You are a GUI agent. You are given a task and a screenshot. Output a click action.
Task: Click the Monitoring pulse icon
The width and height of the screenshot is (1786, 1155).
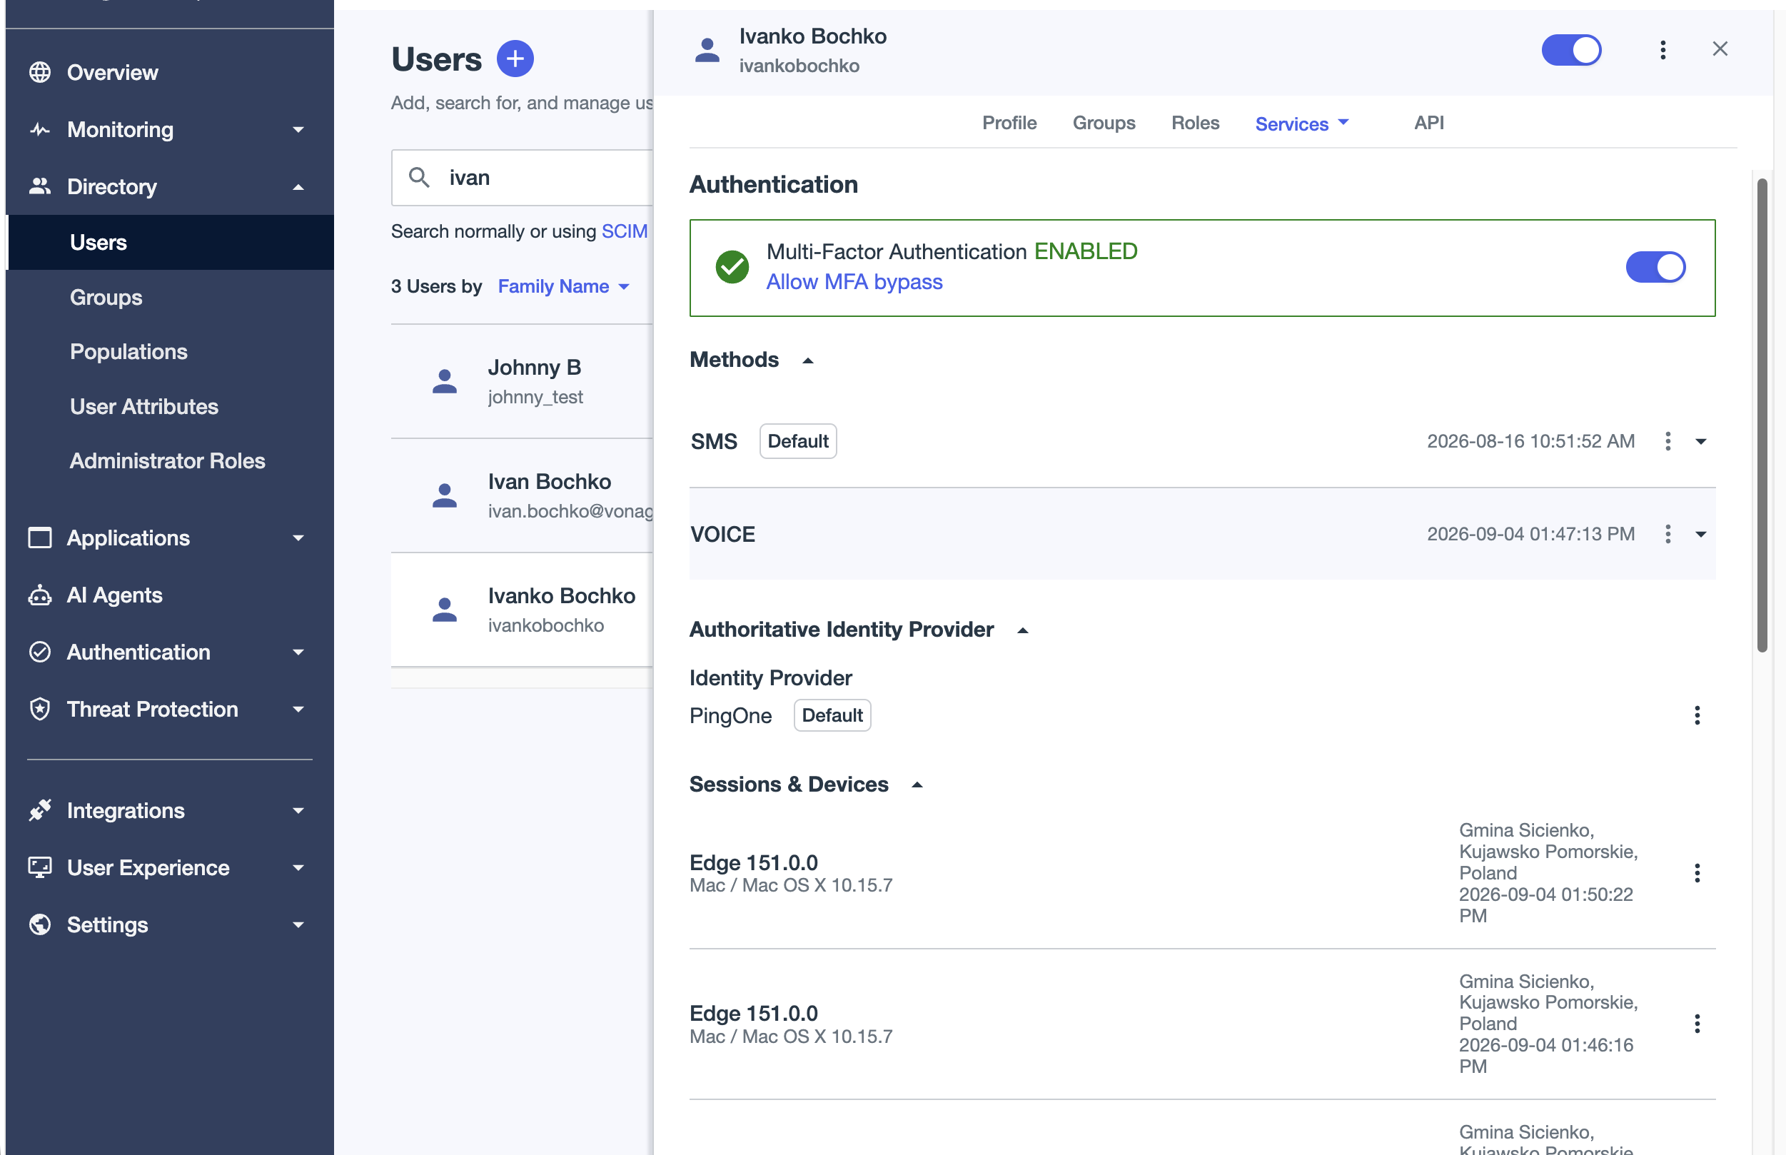click(x=40, y=130)
